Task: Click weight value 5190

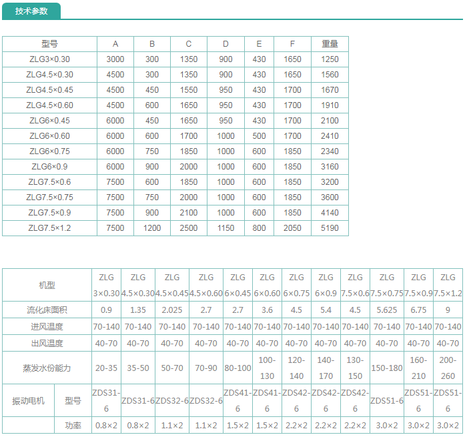Action: click(x=330, y=228)
